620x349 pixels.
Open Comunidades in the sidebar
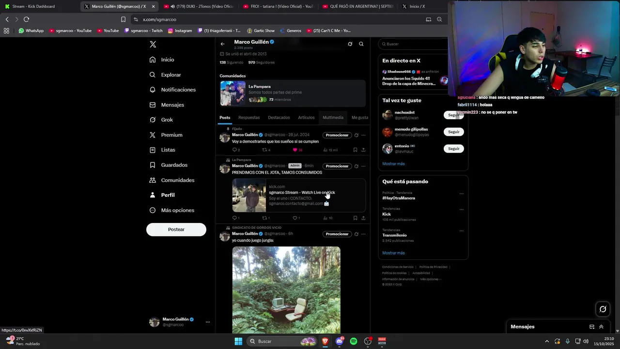(x=172, y=180)
